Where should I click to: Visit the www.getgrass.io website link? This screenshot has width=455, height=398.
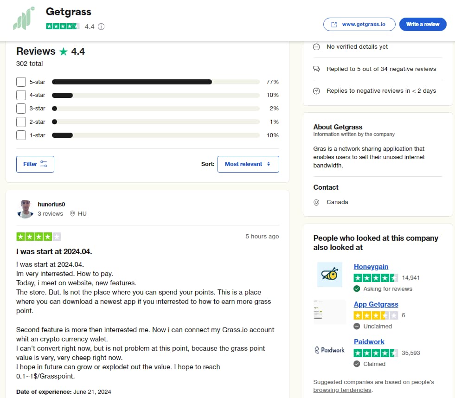[x=359, y=24]
